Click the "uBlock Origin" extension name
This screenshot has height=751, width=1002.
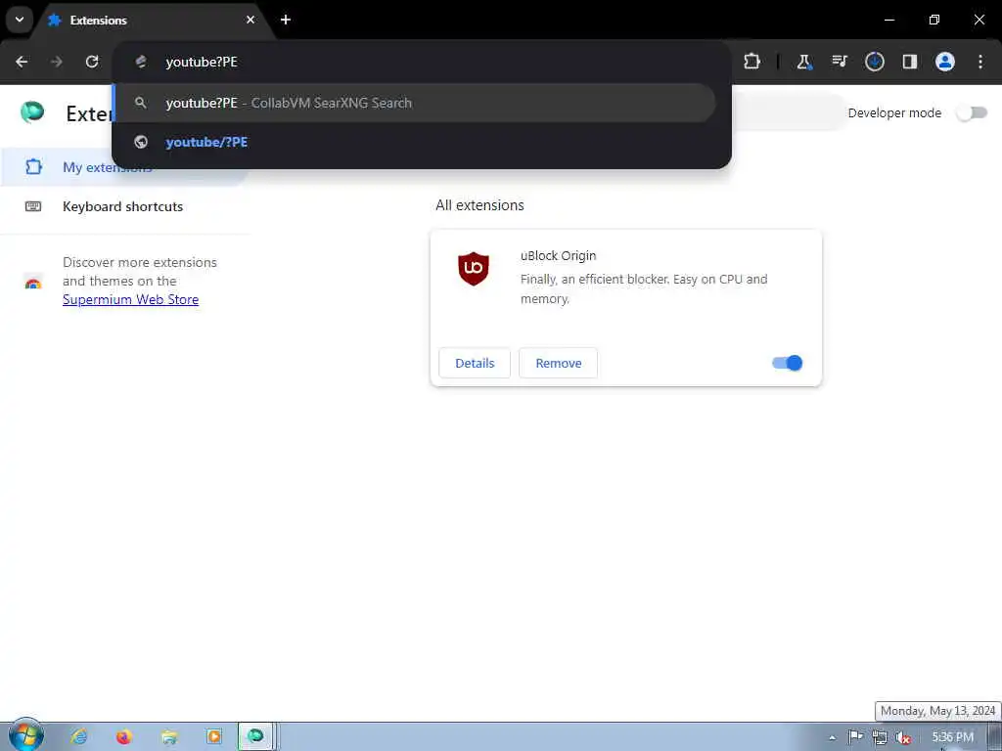pos(559,255)
